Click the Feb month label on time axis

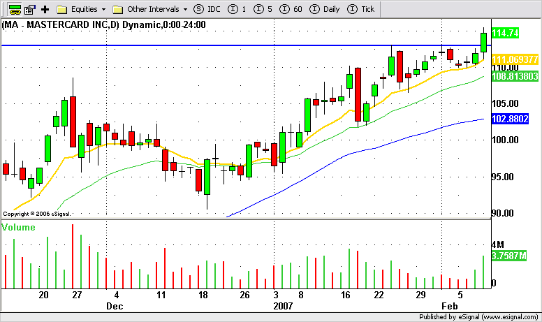[450, 306]
